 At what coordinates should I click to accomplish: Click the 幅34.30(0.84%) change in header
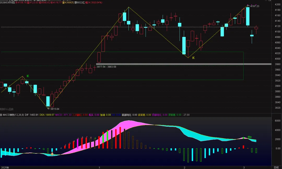94,3
